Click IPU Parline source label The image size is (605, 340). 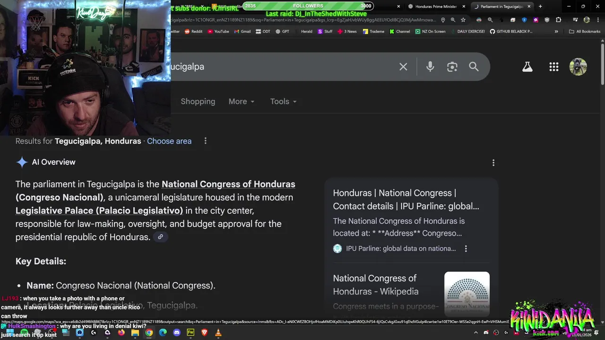[x=401, y=248]
